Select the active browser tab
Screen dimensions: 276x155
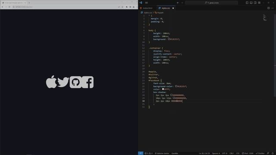[x=14, y=3]
